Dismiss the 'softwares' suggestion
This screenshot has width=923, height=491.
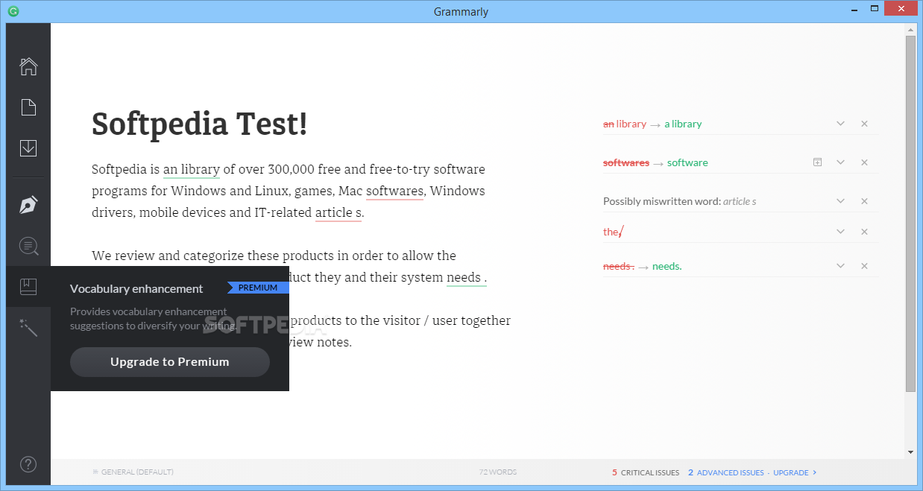(x=864, y=162)
